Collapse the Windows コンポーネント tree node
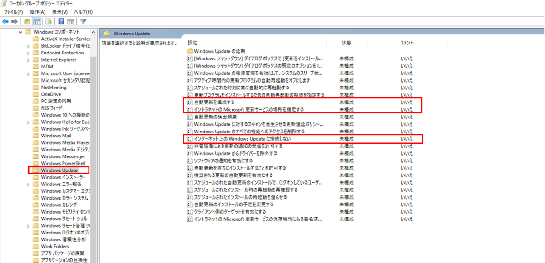This screenshot has height=263, width=545. pos(20,32)
